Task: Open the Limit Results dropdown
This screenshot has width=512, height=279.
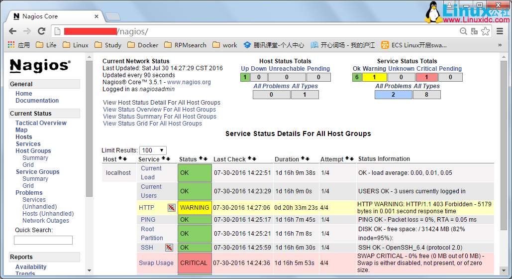Action: pyautogui.click(x=153, y=150)
